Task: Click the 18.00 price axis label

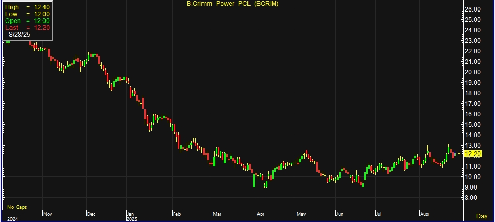Action: (x=473, y=93)
